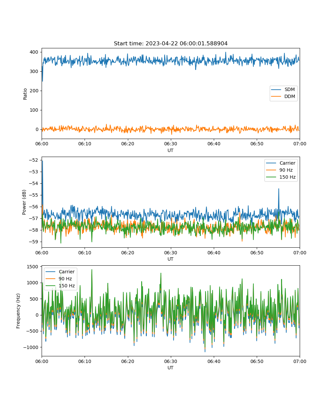Click the 06:40 tick under the Power plot
Screen dimensions: 333x400
tap(213, 252)
